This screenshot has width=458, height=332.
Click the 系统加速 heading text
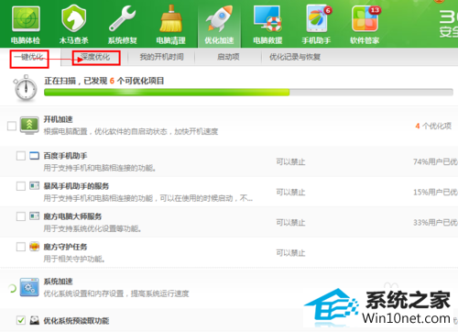click(58, 282)
